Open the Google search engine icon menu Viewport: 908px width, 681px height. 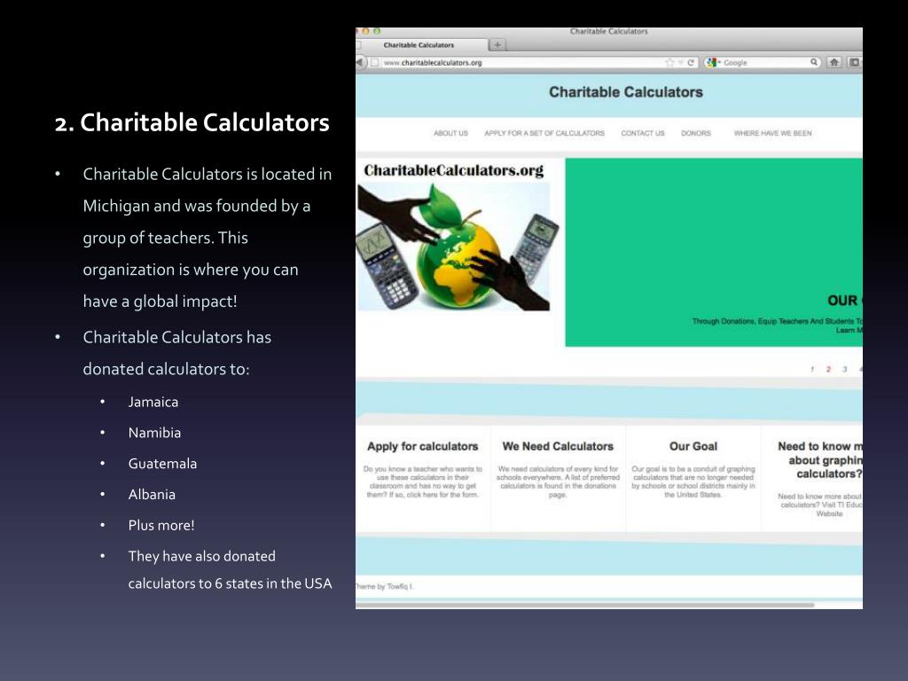pyautogui.click(x=712, y=62)
